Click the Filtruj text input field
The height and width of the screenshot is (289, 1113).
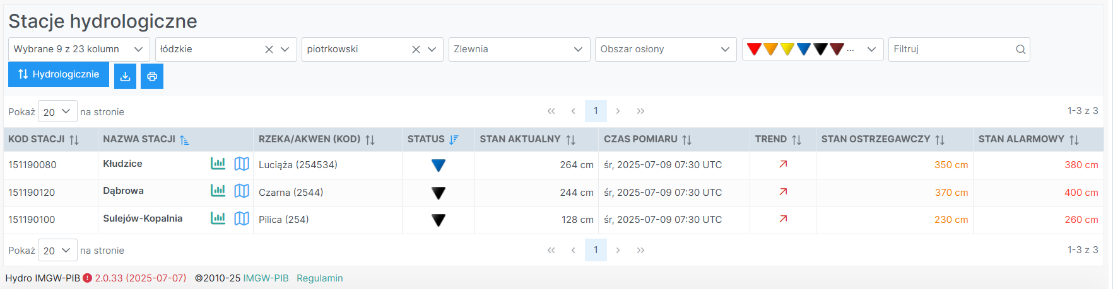pos(951,49)
